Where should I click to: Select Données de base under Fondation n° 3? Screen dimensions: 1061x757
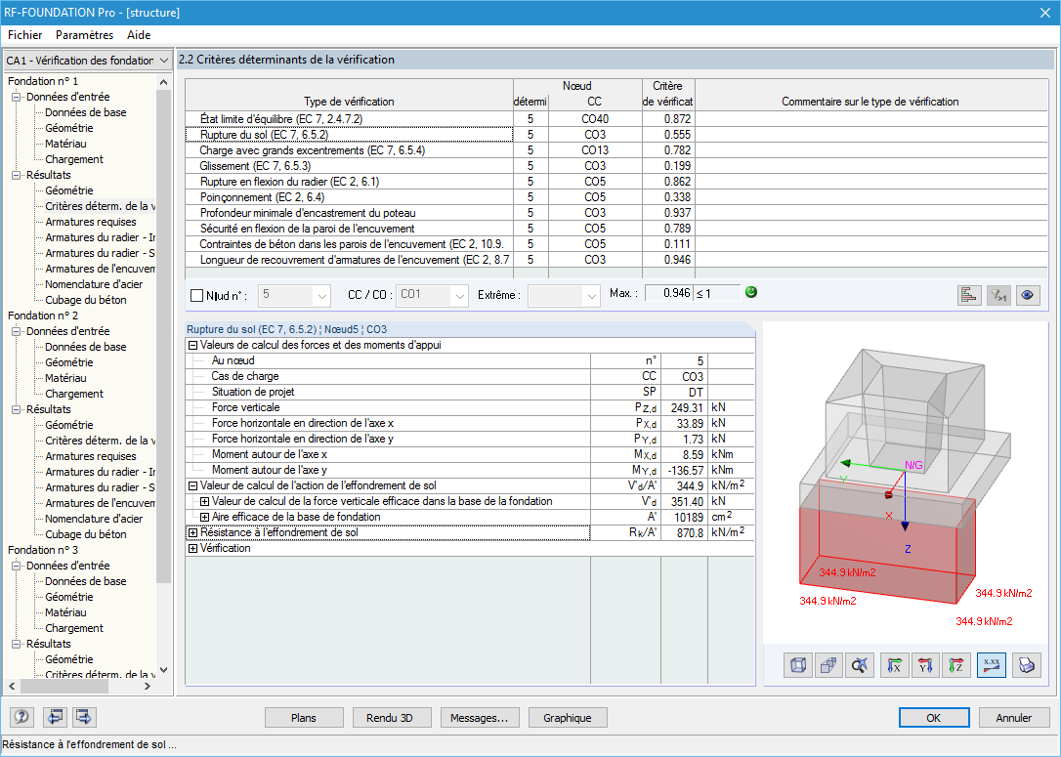point(86,581)
